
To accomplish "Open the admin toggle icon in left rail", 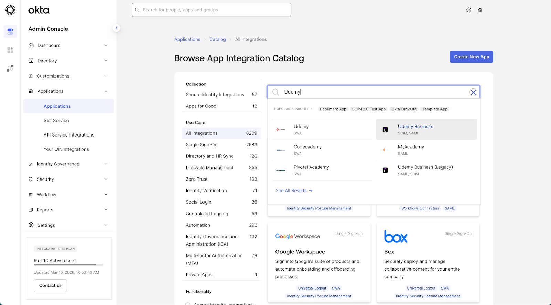I will 10,32.
